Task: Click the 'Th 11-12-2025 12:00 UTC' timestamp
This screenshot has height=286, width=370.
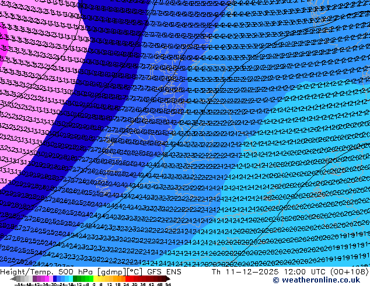Action: coord(269,272)
